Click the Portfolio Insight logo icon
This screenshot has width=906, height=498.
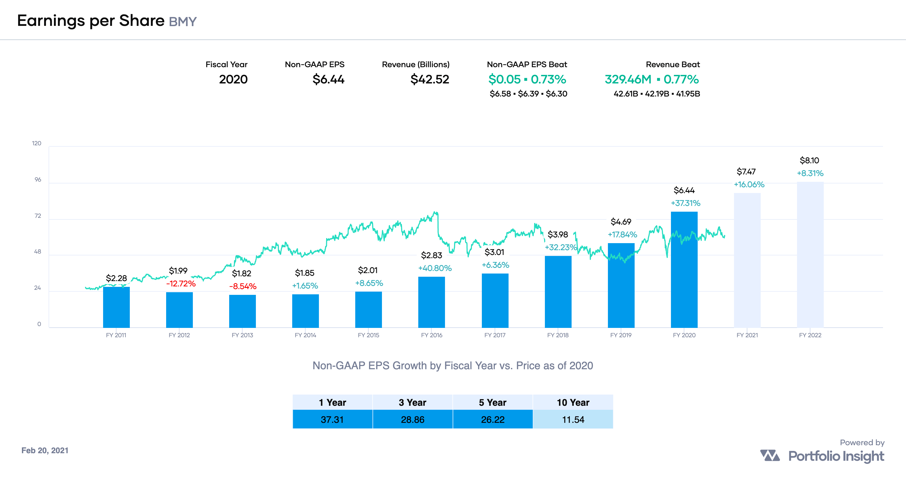(770, 455)
